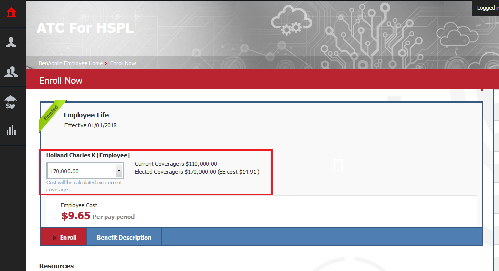Go to BenAdmin Employee Home breadcrumb link

[x=71, y=63]
